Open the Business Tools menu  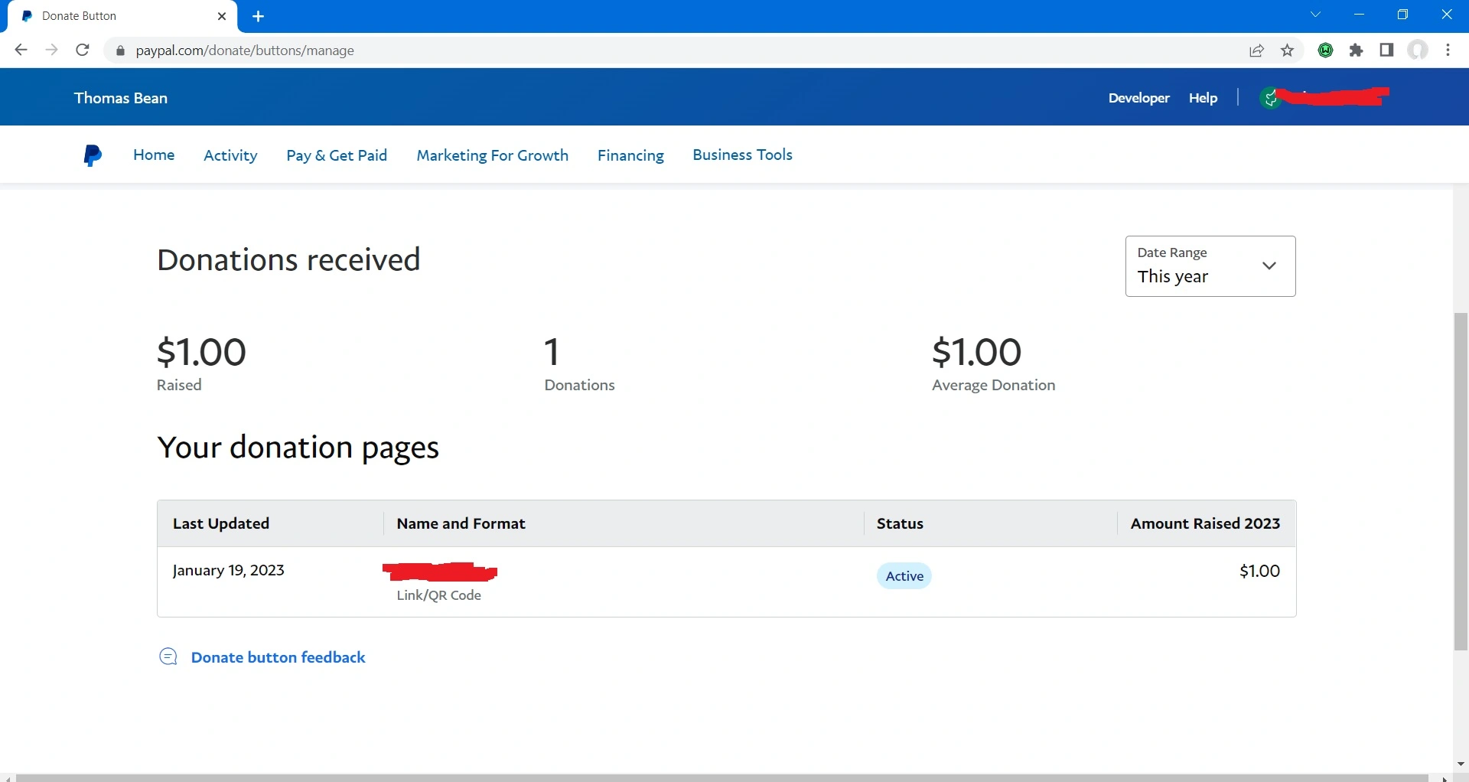(742, 155)
